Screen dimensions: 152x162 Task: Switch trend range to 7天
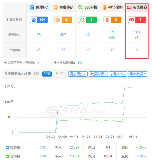pyautogui.click(x=36, y=74)
